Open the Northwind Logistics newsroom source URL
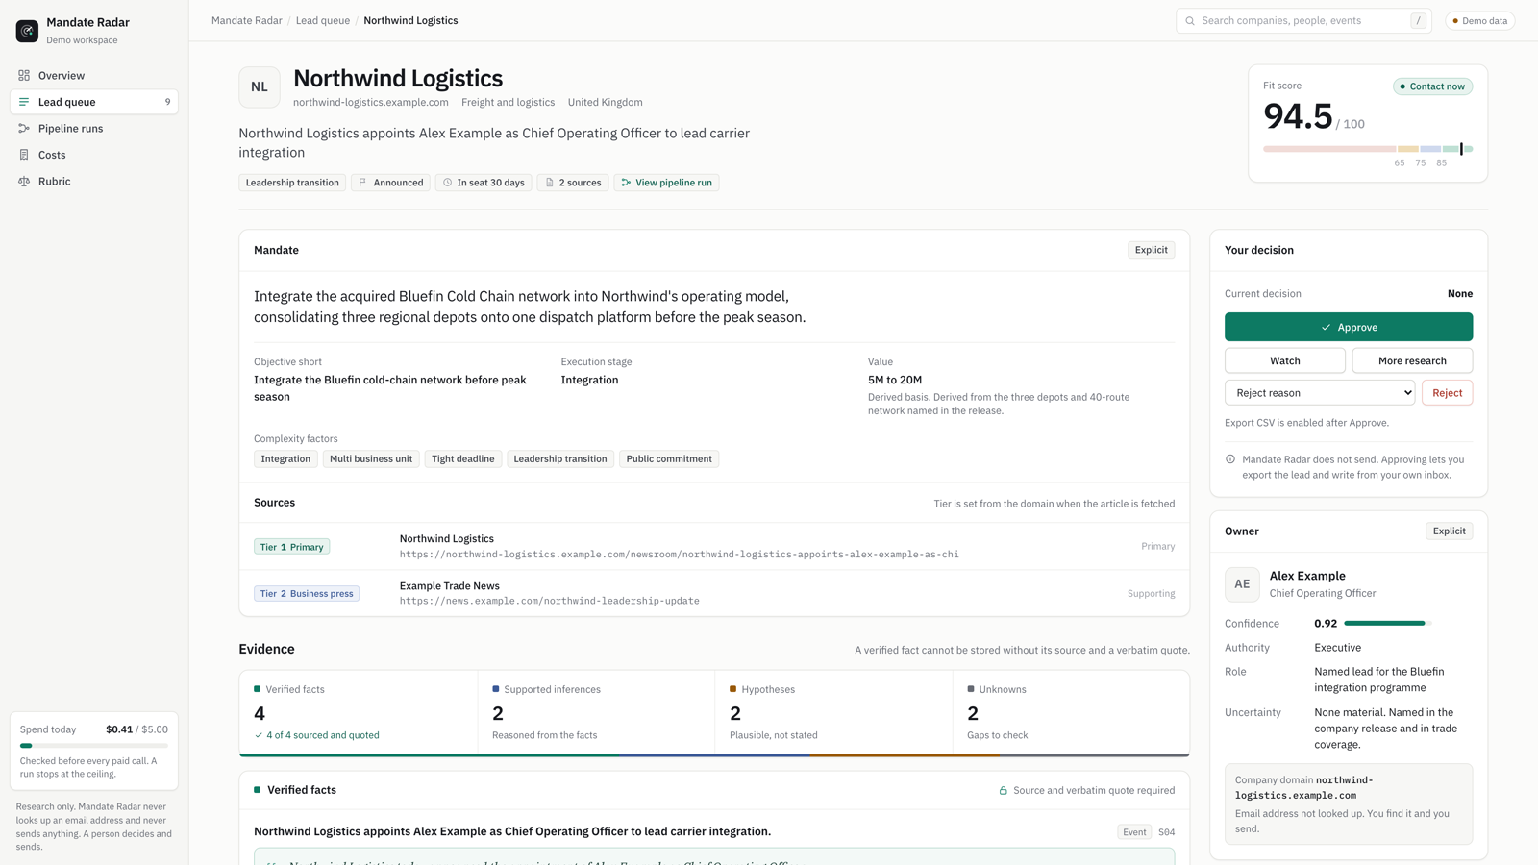This screenshot has height=865, width=1538. 679,555
